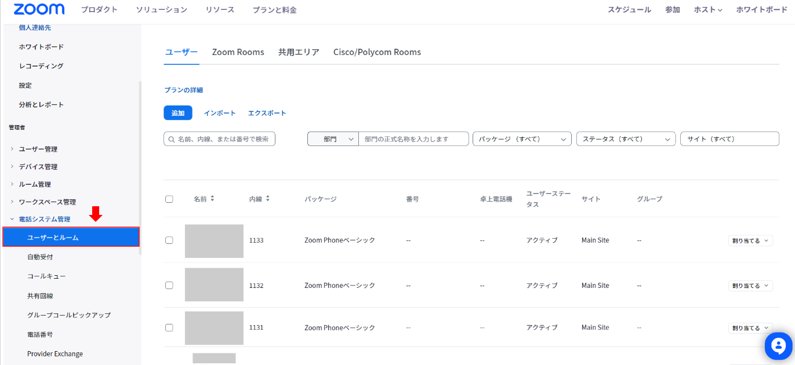Toggle the select-all checkbox in table header
This screenshot has width=795, height=365.
169,199
